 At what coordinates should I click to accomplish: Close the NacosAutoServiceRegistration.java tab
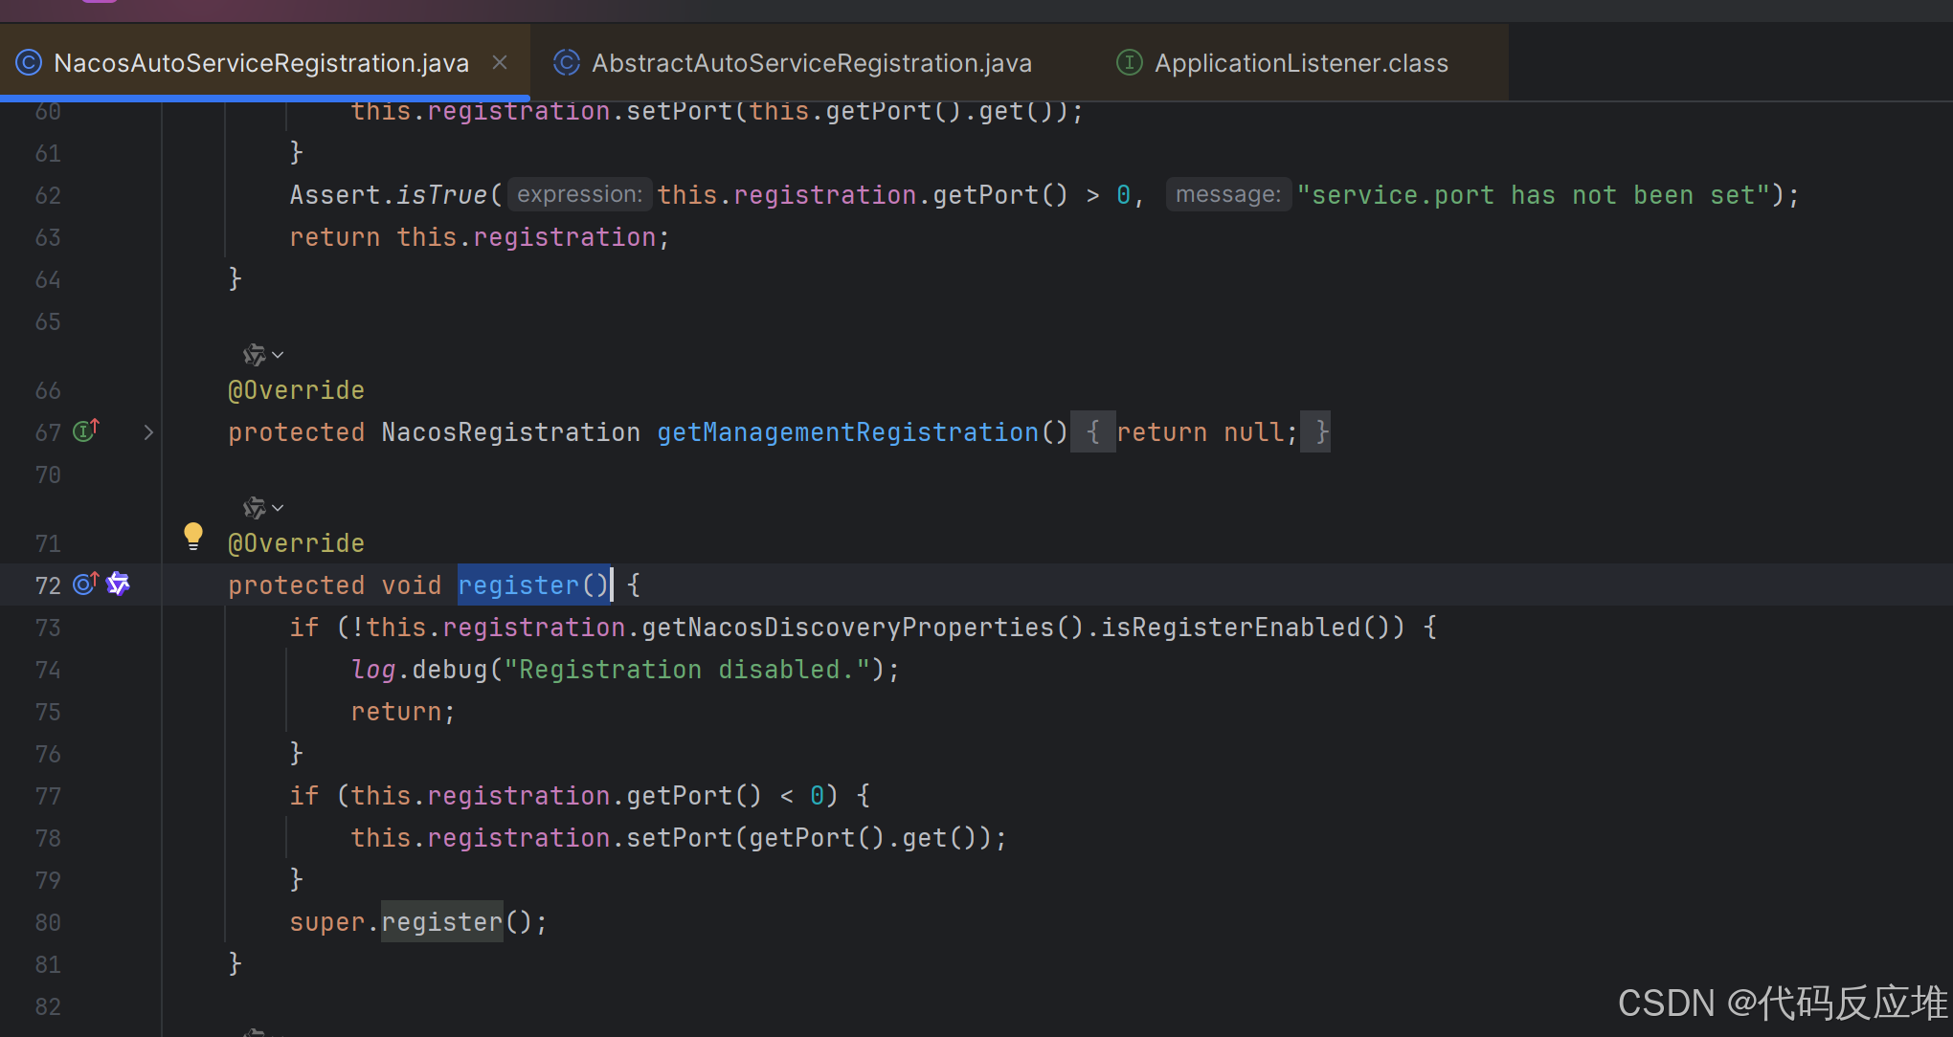click(500, 63)
